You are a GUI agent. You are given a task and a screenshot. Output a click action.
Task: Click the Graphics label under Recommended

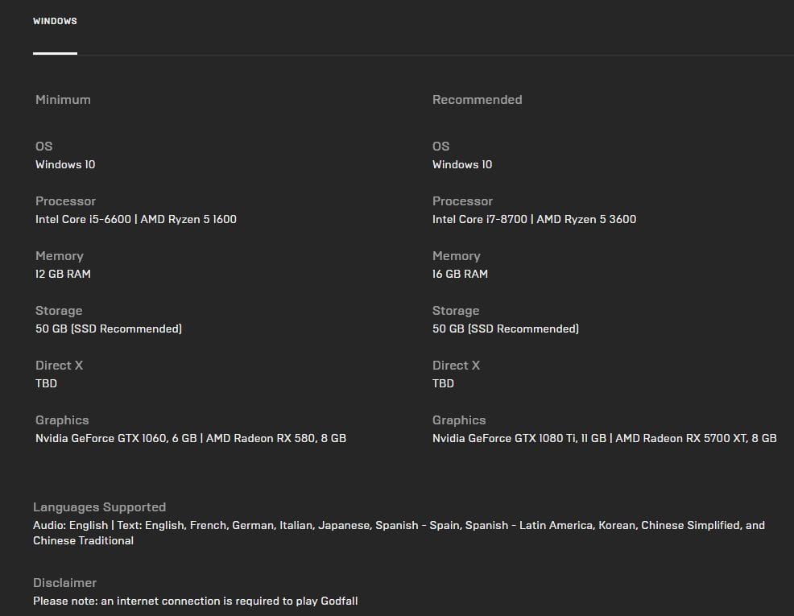[x=459, y=420]
